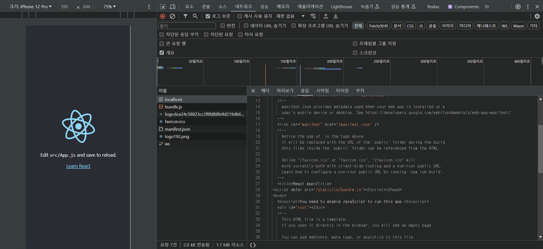543x249 pixels.
Task: Select bundle.js in the request list
Action: point(173,107)
